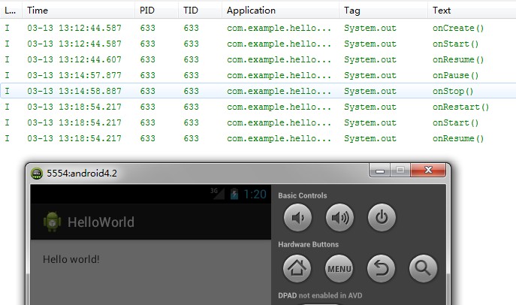This screenshot has height=305, width=516.
Task: Tap the Search hardware button
Action: [x=423, y=268]
